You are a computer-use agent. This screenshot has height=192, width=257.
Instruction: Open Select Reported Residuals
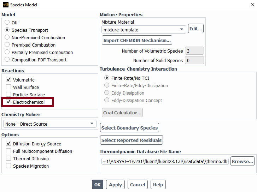[132, 140]
